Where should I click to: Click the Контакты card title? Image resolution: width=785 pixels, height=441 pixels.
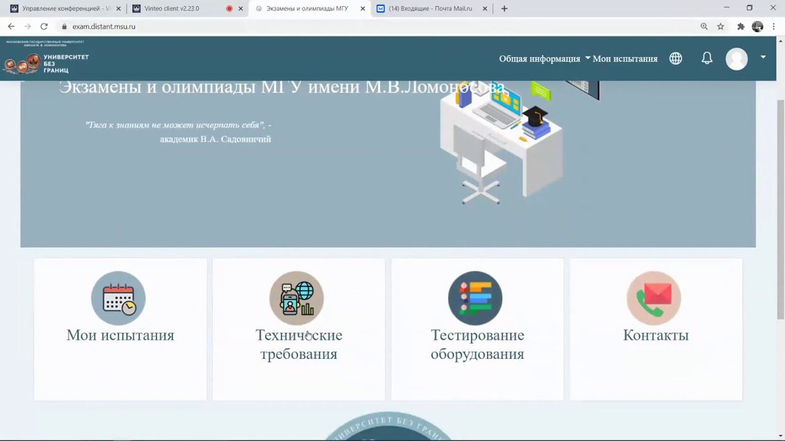tap(656, 335)
